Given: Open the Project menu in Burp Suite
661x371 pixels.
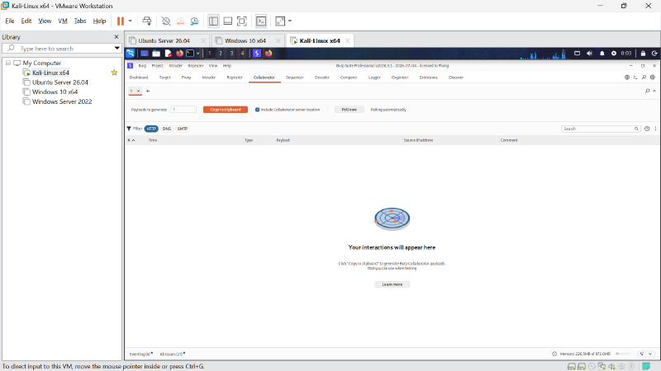Looking at the screenshot, I should pyautogui.click(x=158, y=66).
